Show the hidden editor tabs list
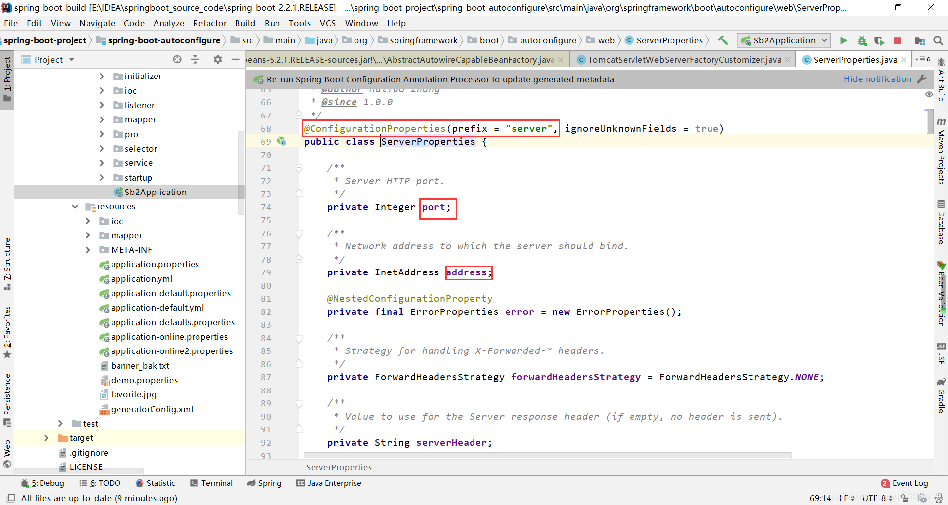Image resolution: width=948 pixels, height=505 pixels. click(x=922, y=59)
